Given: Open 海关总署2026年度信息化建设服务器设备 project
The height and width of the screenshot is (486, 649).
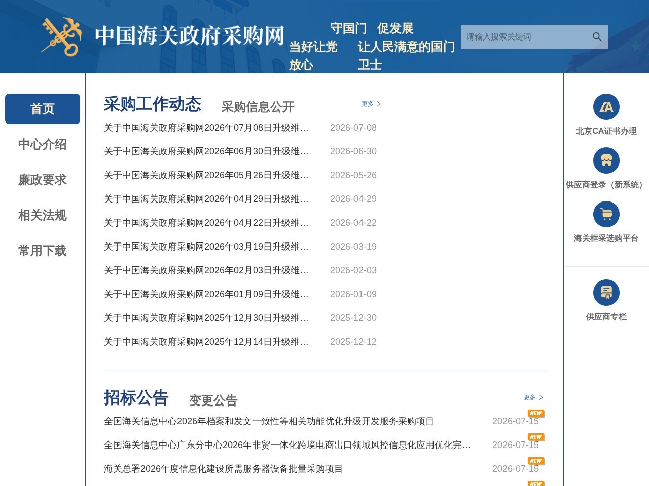Looking at the screenshot, I should [224, 469].
